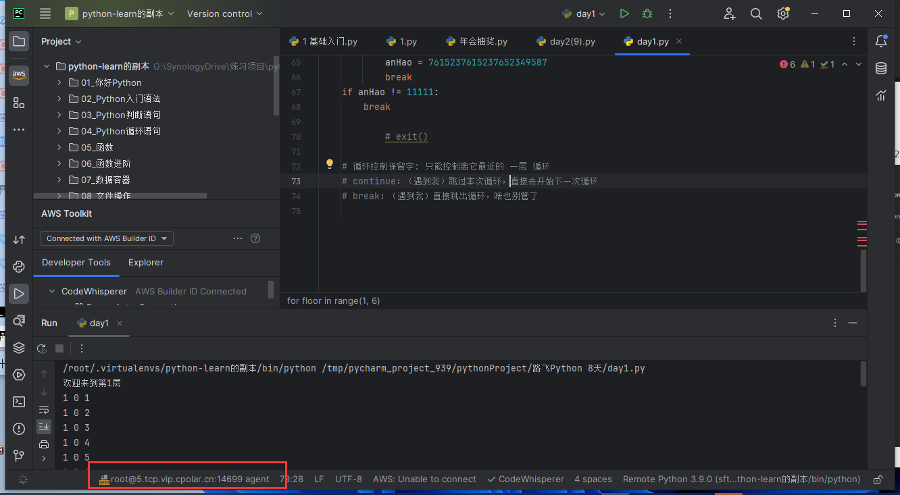The image size is (900, 495).
Task: Click the UTF-8 encoding in status bar
Action: [x=348, y=479]
